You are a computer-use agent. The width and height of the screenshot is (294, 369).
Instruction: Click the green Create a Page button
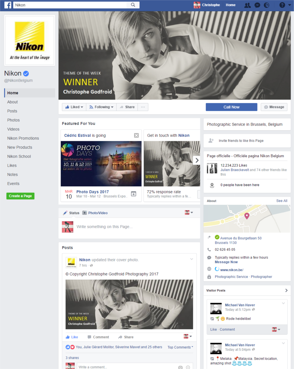click(x=20, y=196)
